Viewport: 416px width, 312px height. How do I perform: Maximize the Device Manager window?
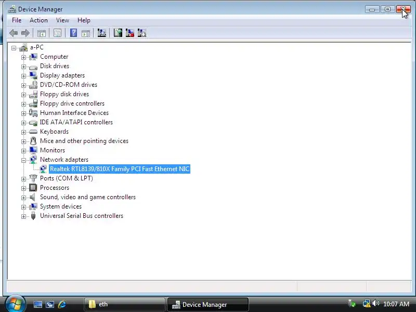click(x=387, y=9)
